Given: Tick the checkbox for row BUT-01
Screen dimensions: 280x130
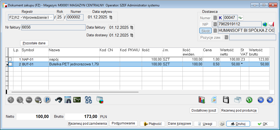Looking at the screenshot, I should pos(10,64).
